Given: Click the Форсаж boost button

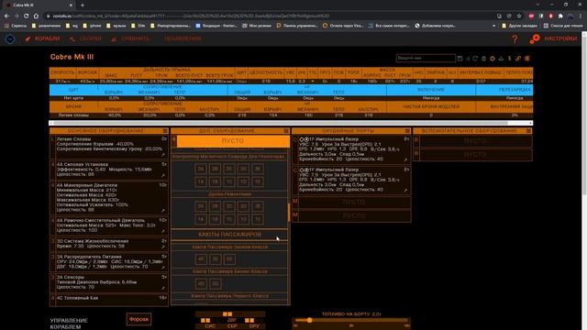Looking at the screenshot, I should tap(138, 319).
